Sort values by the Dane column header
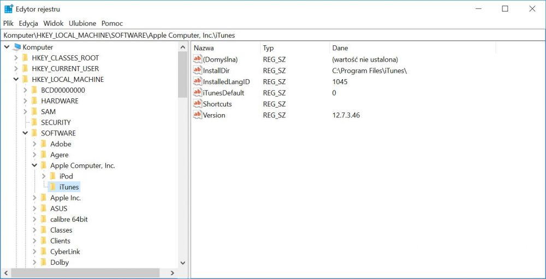The image size is (546, 279). pyautogui.click(x=413, y=48)
